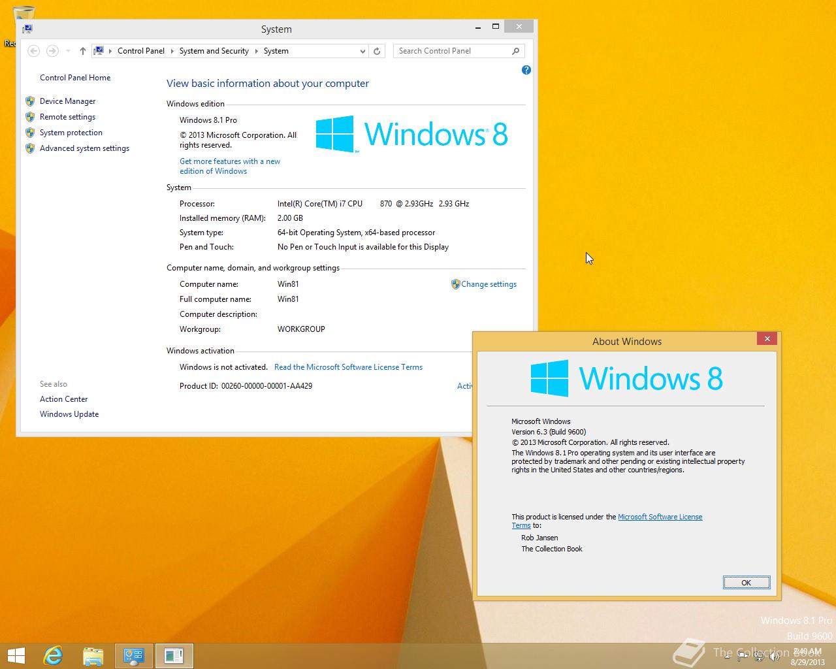Click the processor value Intel Core i7
Image resolution: width=836 pixels, height=669 pixels.
click(373, 204)
